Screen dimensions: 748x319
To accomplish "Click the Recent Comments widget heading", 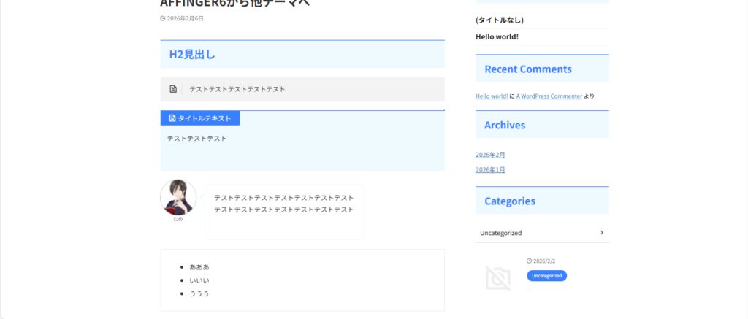I will click(x=527, y=69).
